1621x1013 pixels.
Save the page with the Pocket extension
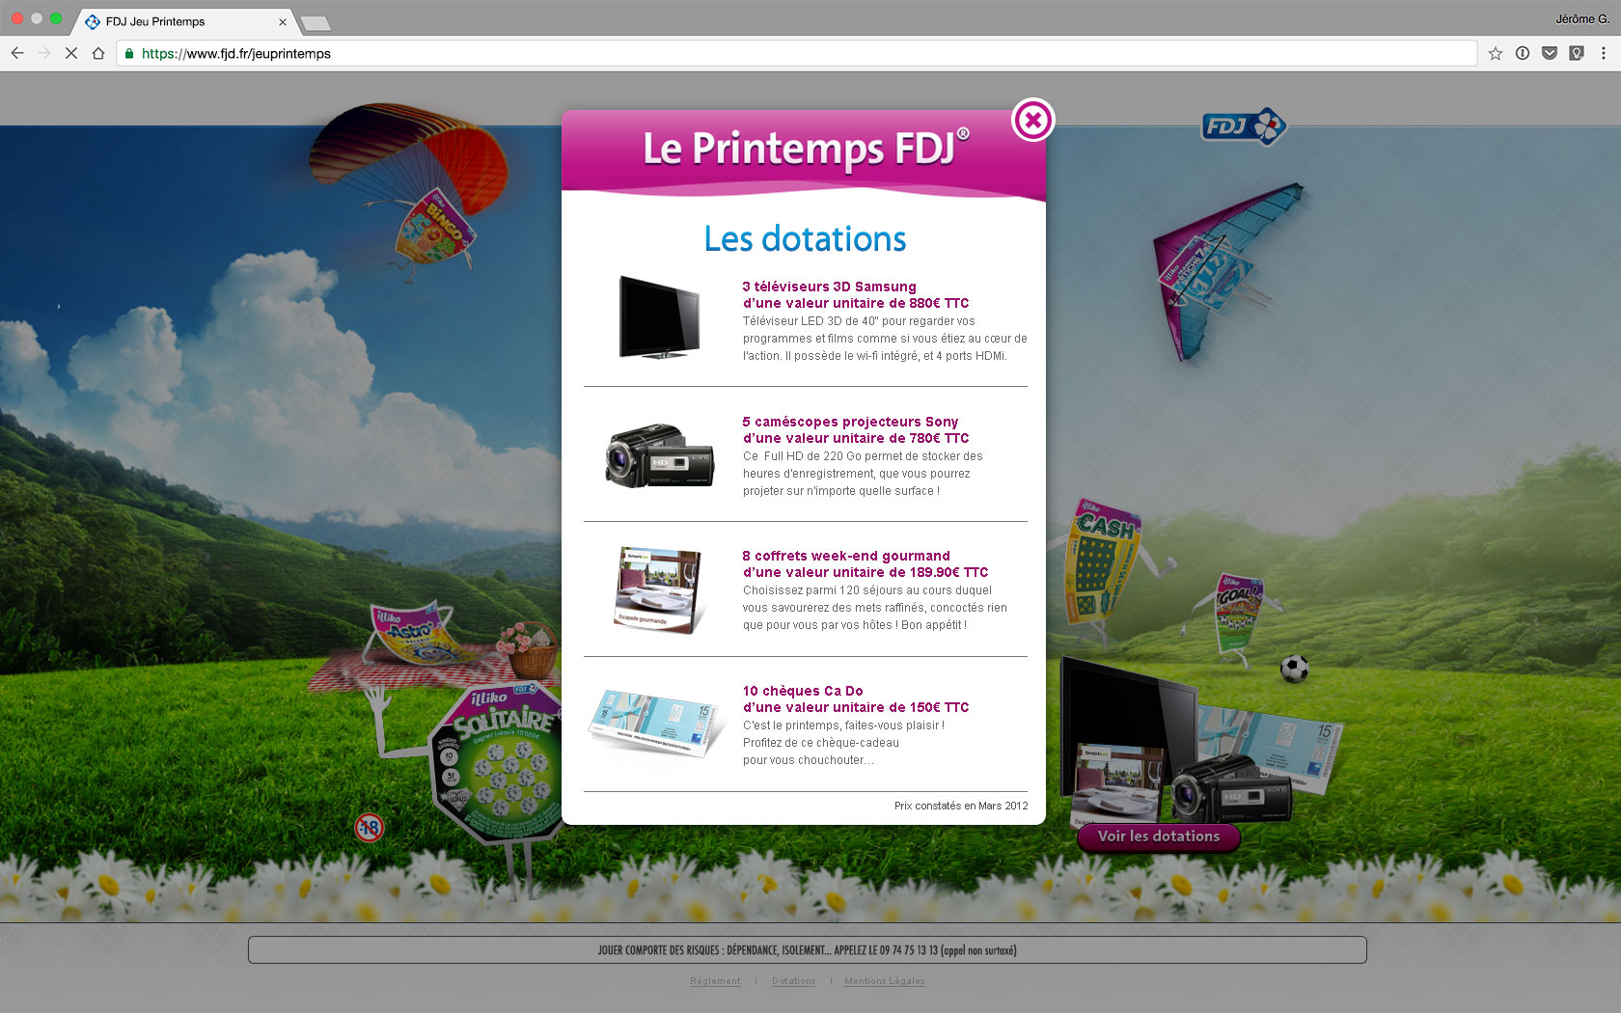tap(1550, 54)
